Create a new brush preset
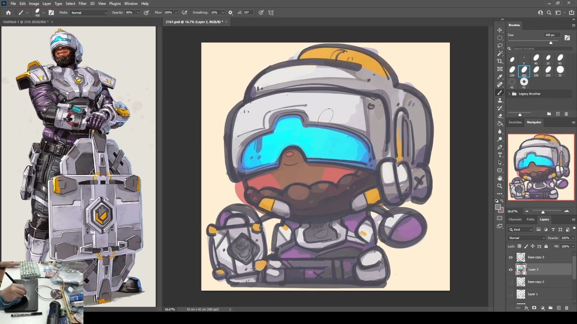The width and height of the screenshot is (577, 324). pos(558,114)
